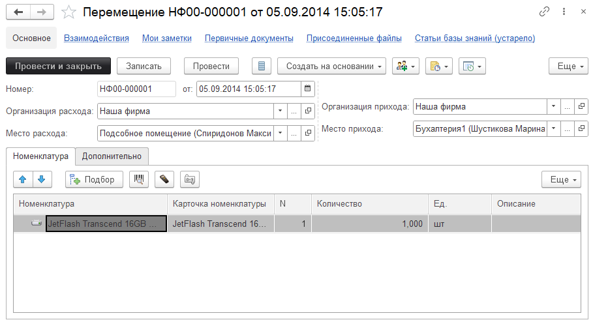This screenshot has width=593, height=322.
Task: Expand 'Организация расхода' dropdown list
Action: pos(280,111)
